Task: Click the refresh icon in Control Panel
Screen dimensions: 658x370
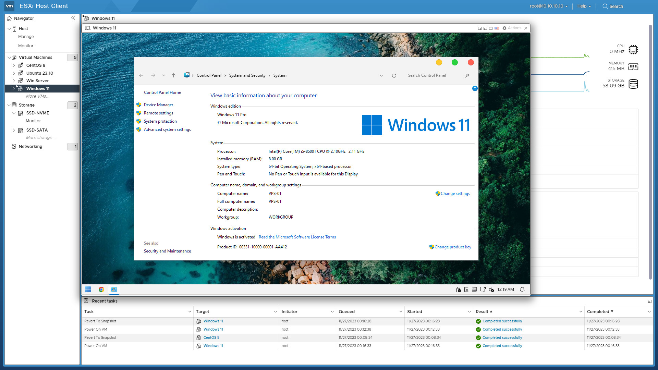Action: (x=394, y=76)
